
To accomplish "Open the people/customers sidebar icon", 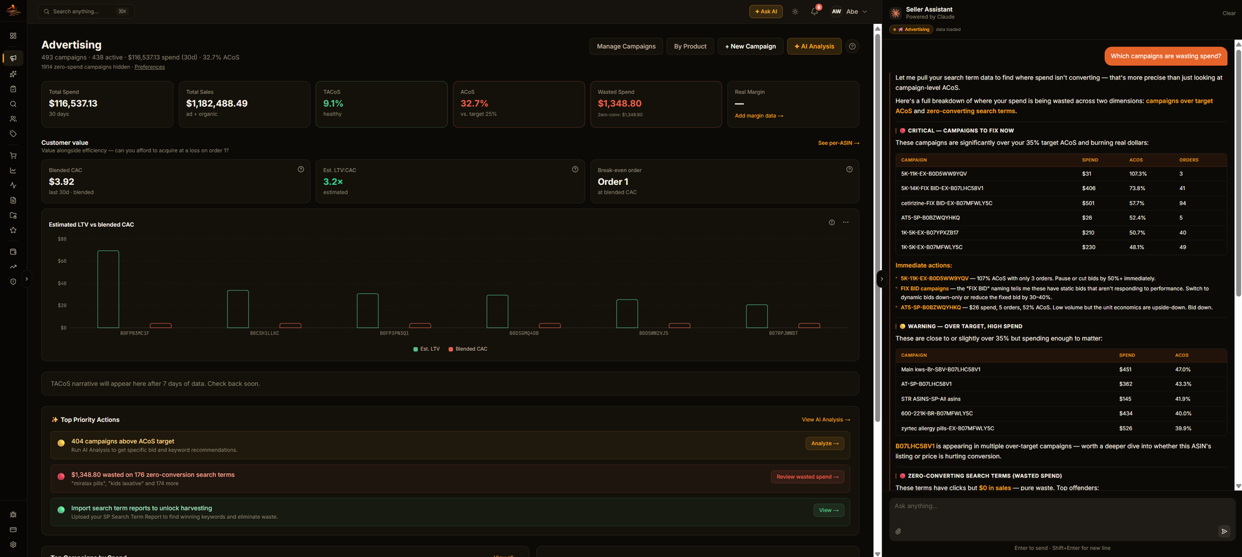I will click(x=13, y=119).
